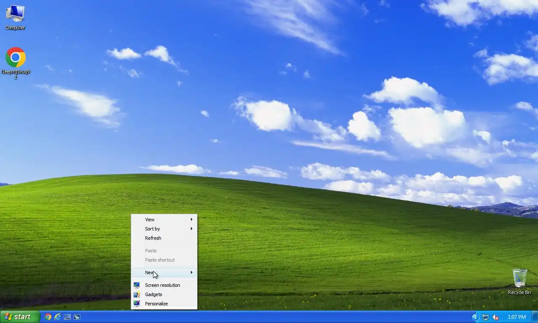Viewport: 538px width, 323px height.
Task: Click the Switch between windows taskbar icon
Action: tap(77, 317)
